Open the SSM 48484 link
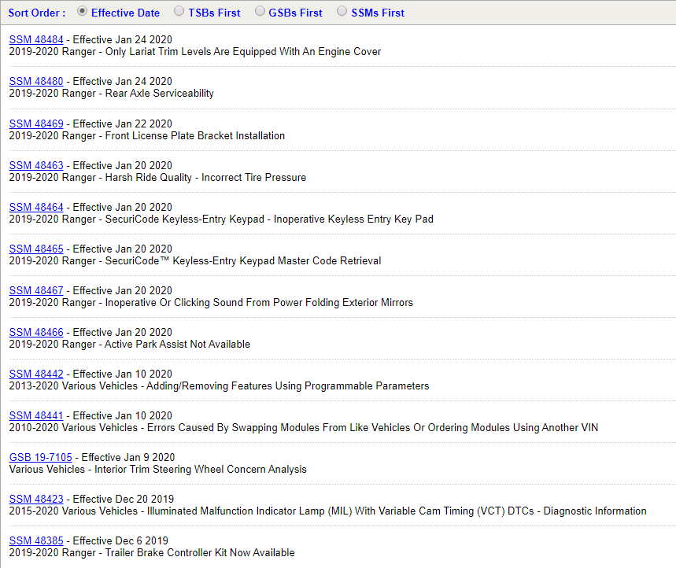The height and width of the screenshot is (568, 676). pos(36,39)
